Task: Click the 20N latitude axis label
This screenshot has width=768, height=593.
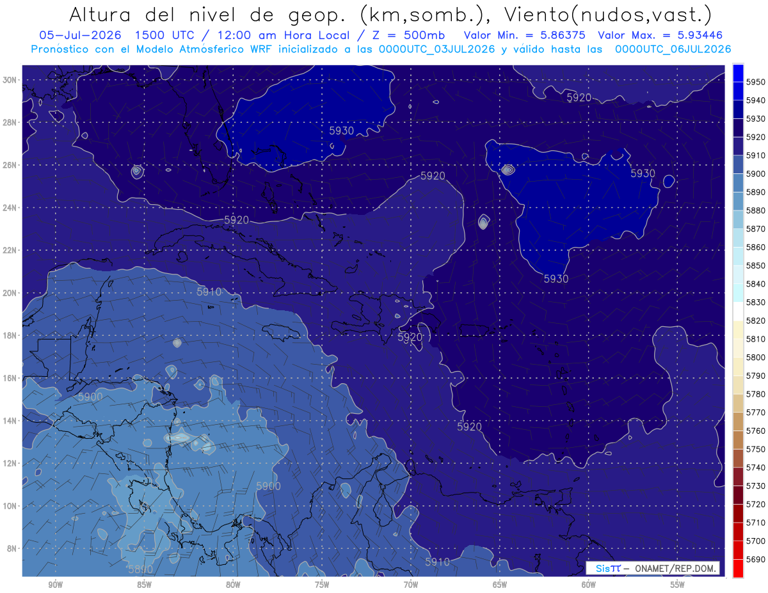Action: pos(10,293)
